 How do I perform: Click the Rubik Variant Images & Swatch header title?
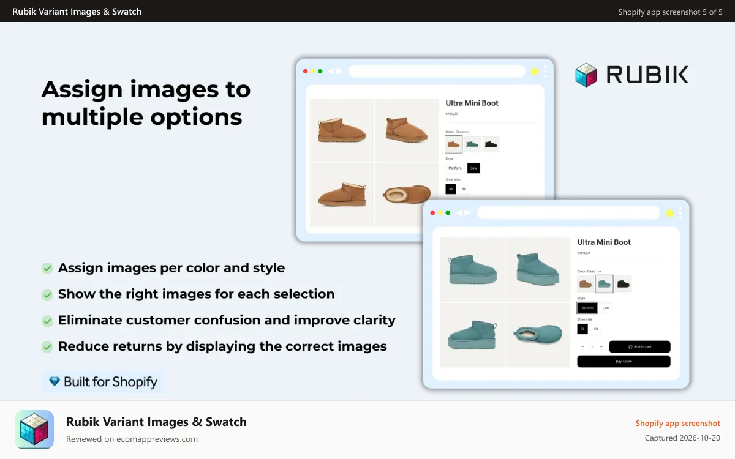tap(77, 12)
